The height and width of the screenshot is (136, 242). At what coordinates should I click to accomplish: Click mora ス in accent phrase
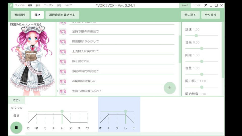71,128
